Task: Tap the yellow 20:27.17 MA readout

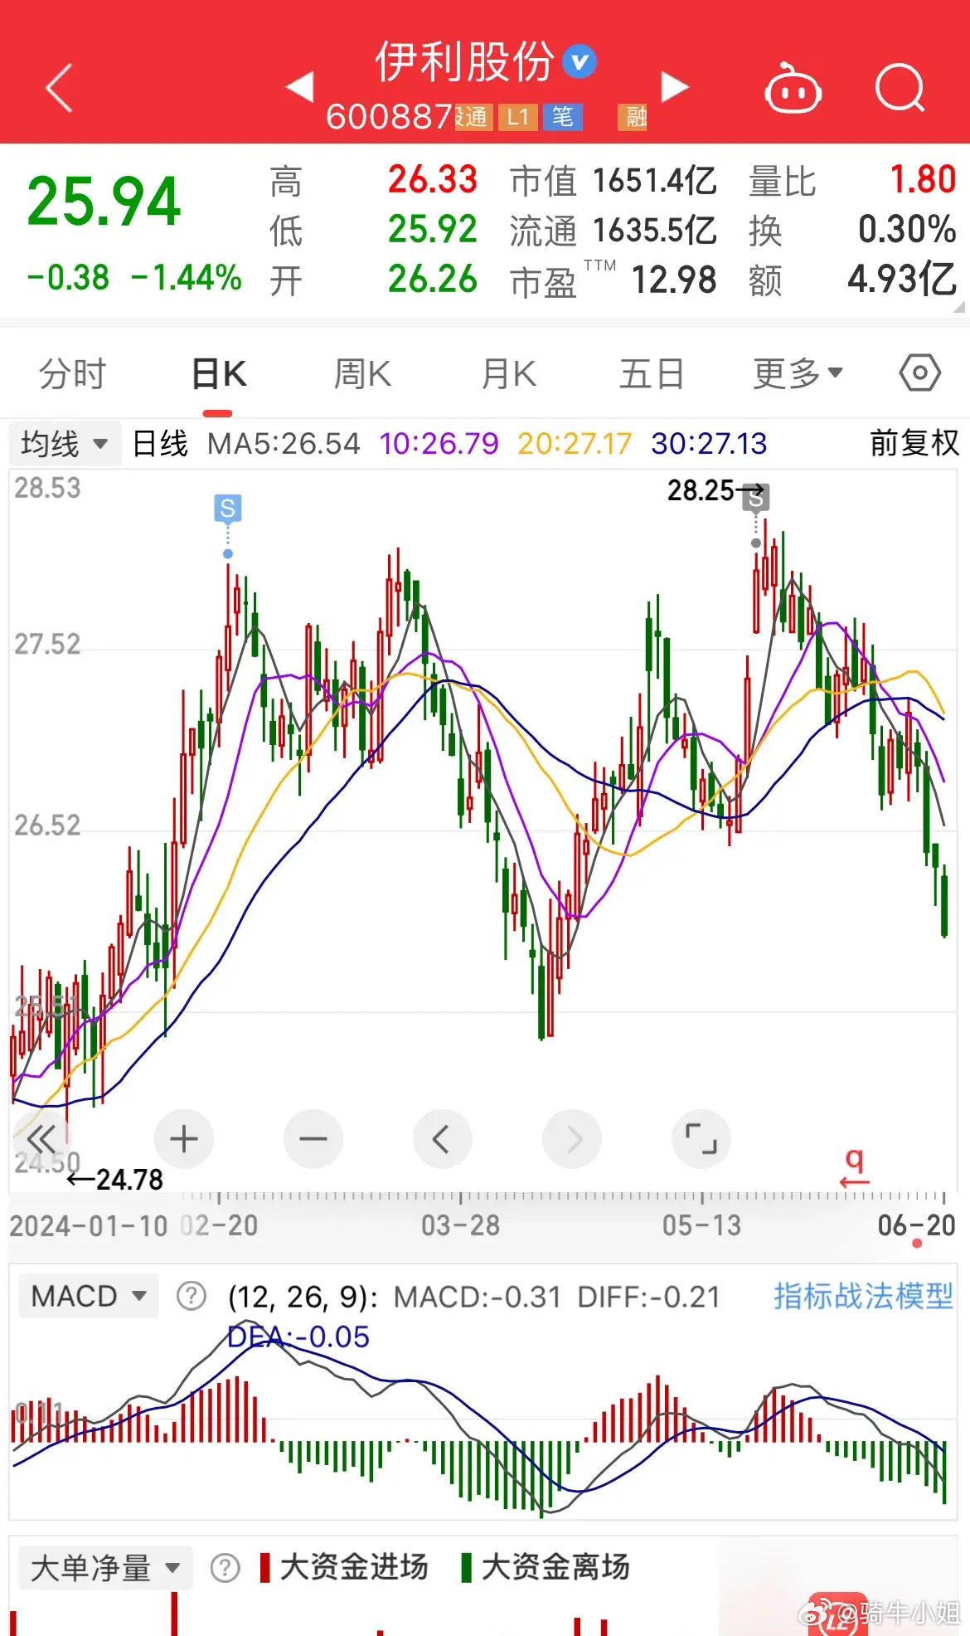Action: click(x=575, y=444)
